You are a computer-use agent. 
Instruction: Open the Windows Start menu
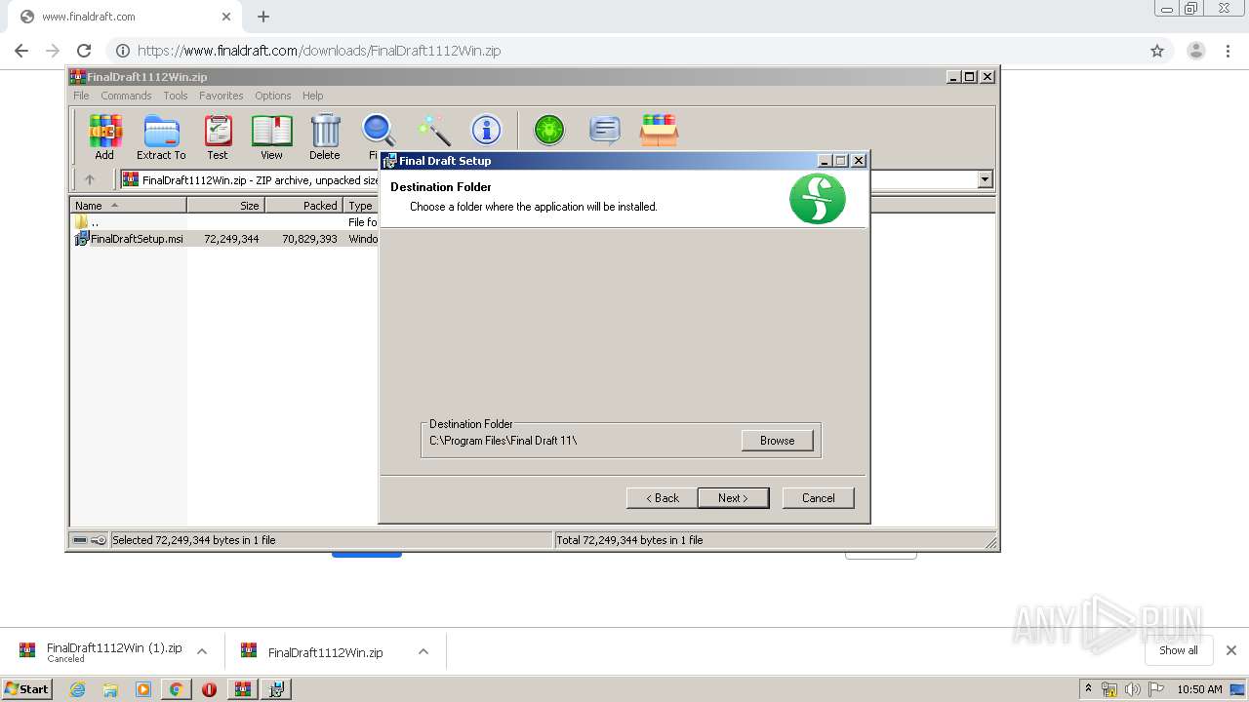click(x=27, y=688)
